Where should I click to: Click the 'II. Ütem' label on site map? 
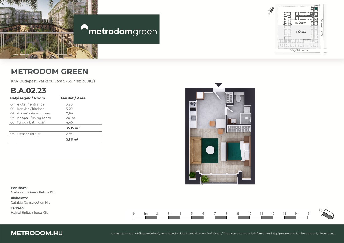pyautogui.click(x=301, y=23)
